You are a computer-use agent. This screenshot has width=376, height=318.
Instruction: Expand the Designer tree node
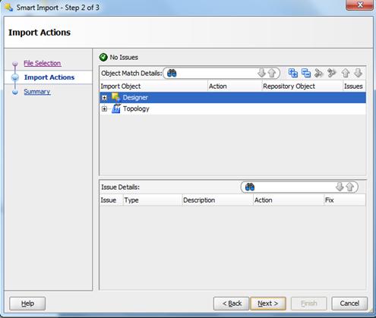click(x=104, y=98)
